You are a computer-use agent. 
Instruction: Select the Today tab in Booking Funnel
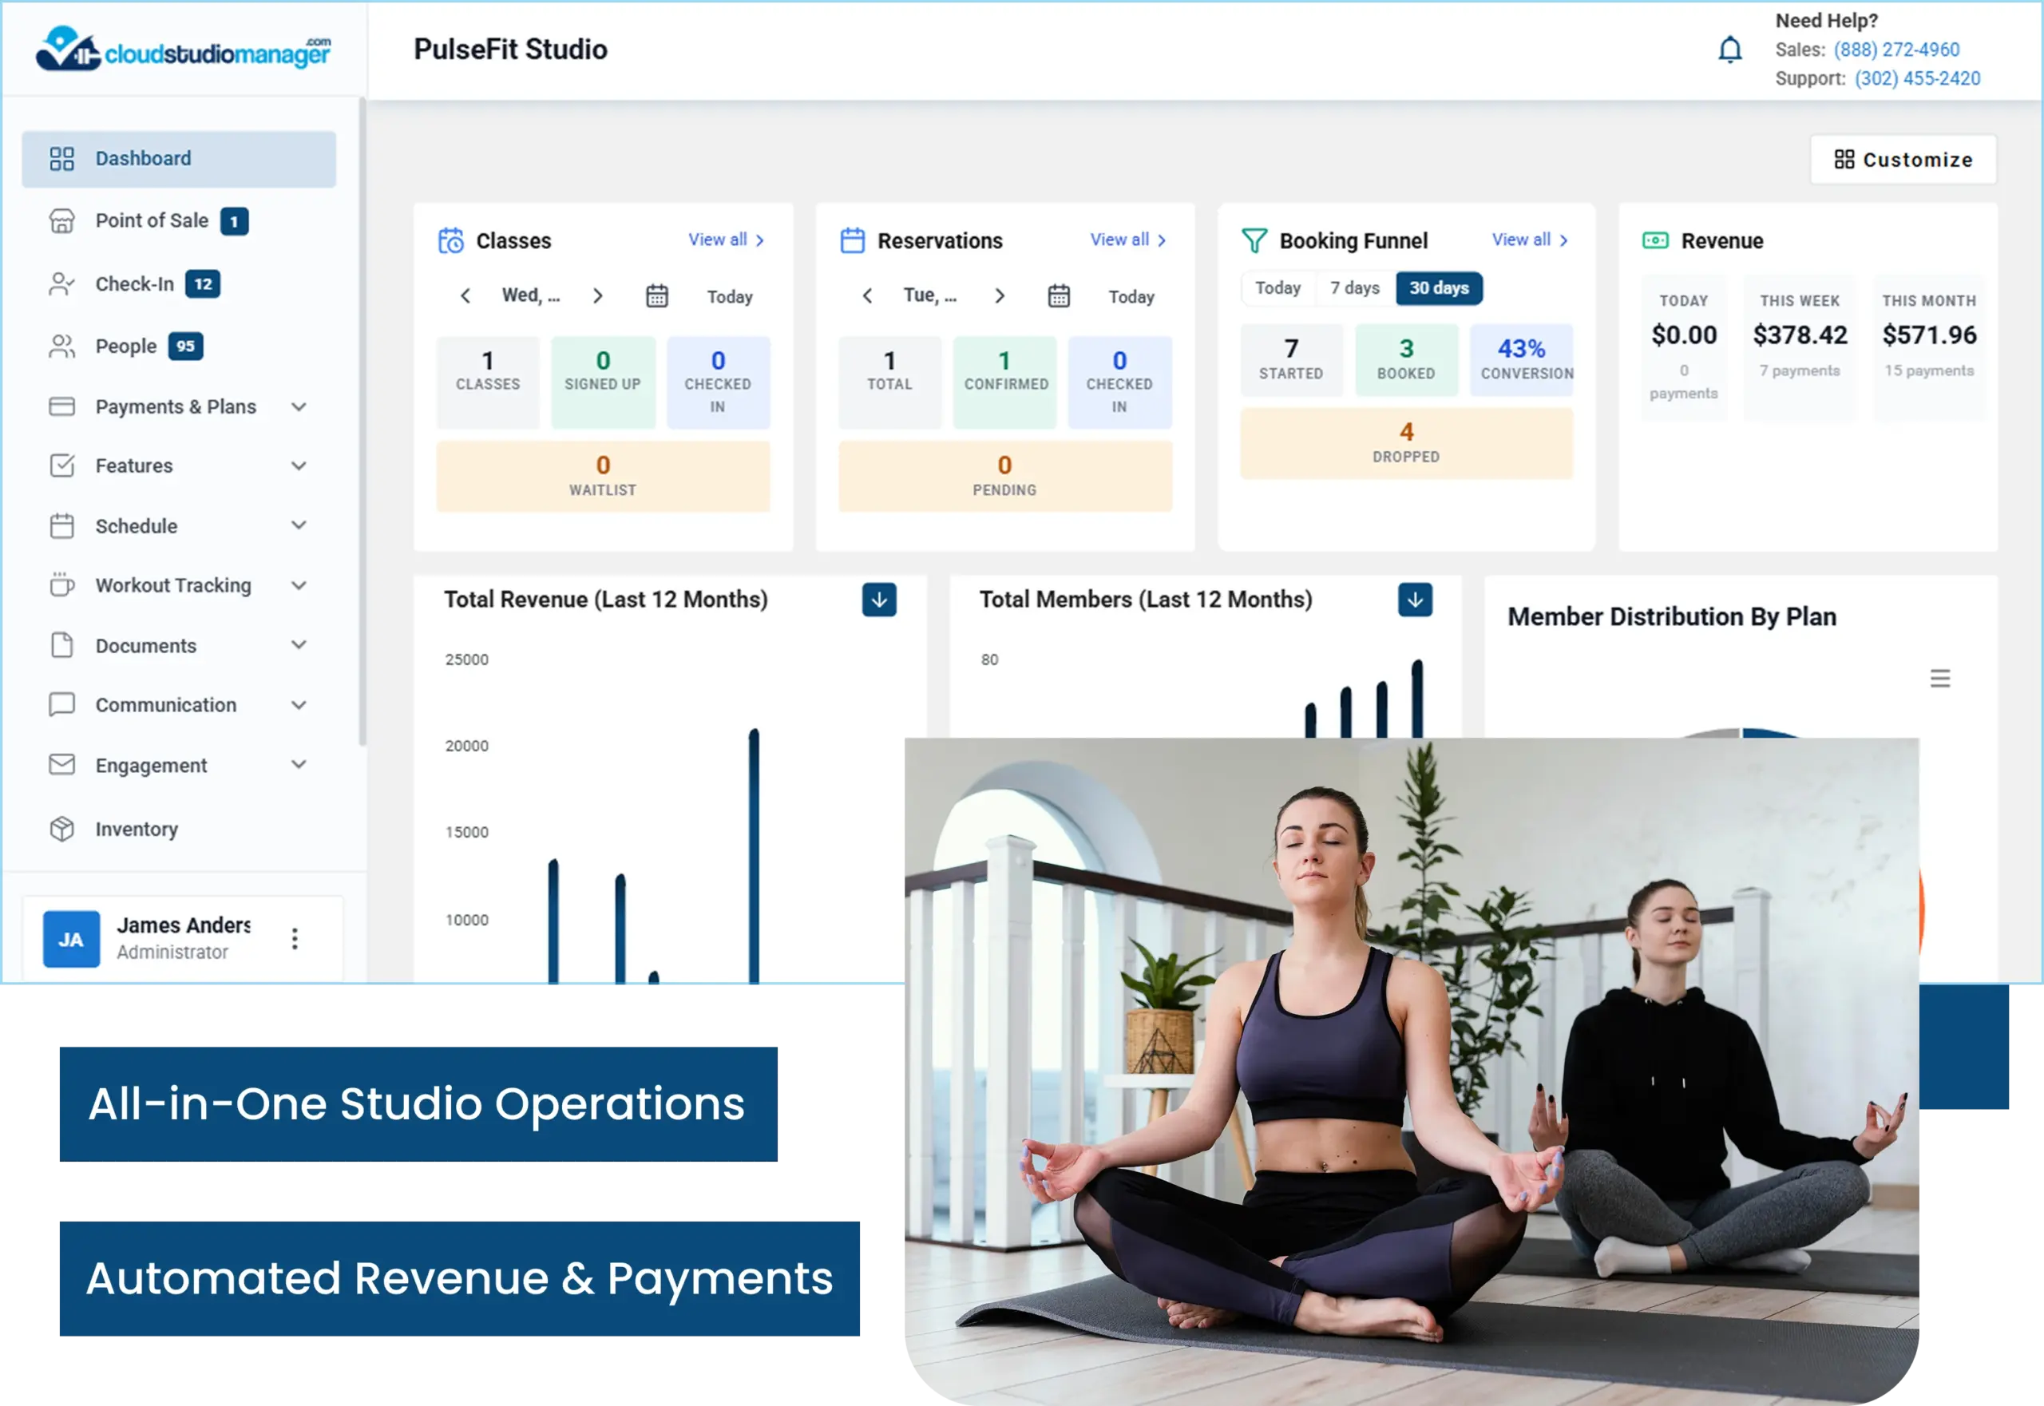coord(1277,288)
